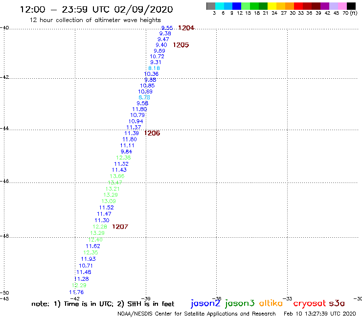Select the 10.69 wave height reading

[x=145, y=91]
